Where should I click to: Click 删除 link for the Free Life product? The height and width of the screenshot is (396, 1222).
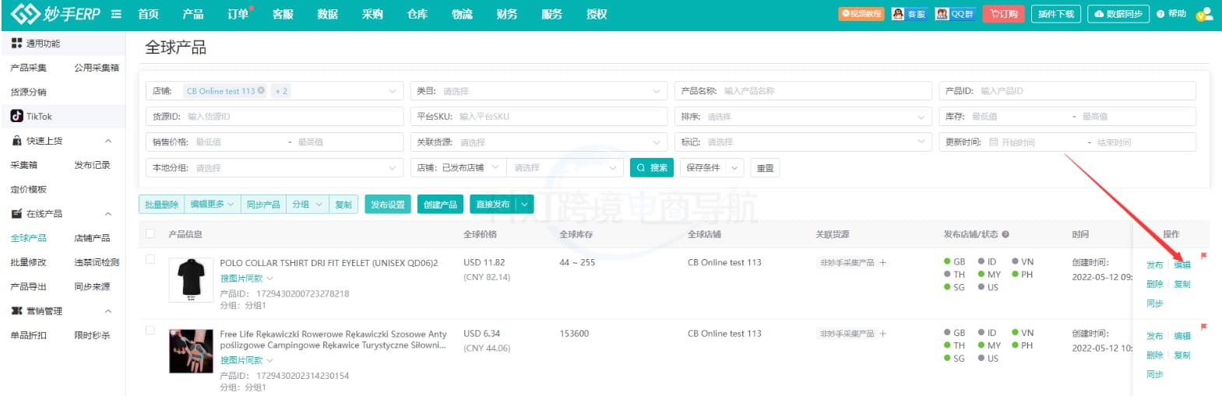(x=1154, y=355)
